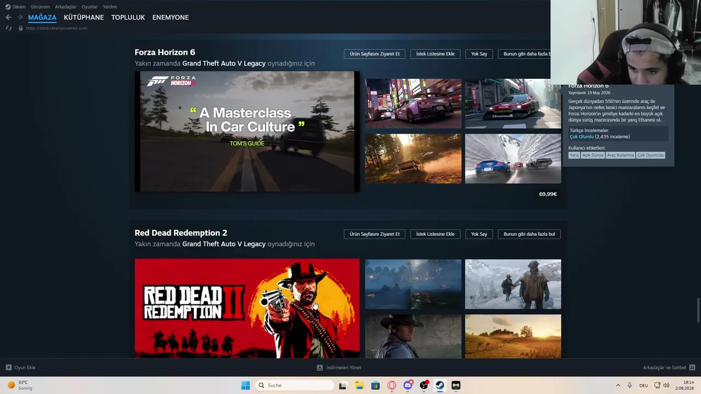Image resolution: width=701 pixels, height=394 pixels.
Task: Click the store.steampowered.com URL field
Action: [56, 28]
